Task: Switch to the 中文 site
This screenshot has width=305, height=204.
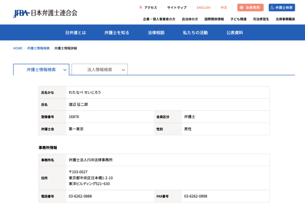Action: pyautogui.click(x=224, y=7)
